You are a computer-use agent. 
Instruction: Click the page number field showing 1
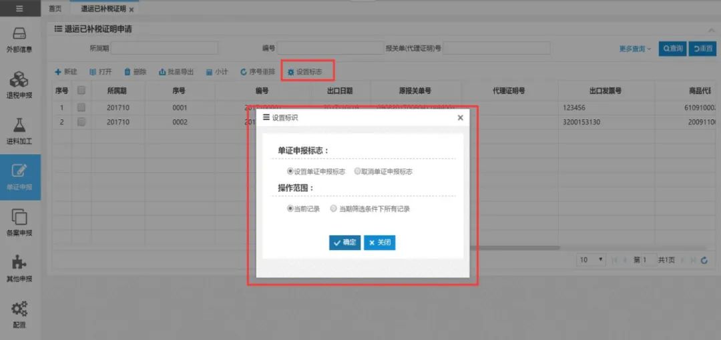(649, 260)
